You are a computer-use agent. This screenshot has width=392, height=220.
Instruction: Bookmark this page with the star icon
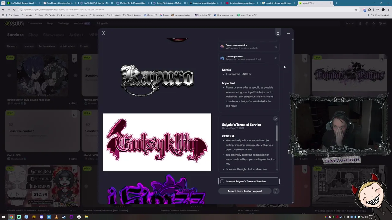coord(356,9)
